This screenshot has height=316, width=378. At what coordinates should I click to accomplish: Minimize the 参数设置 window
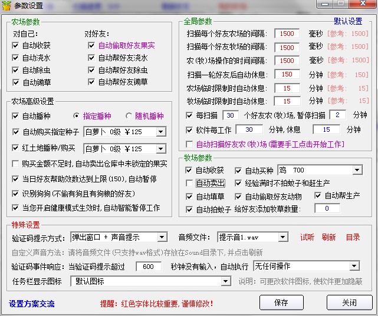point(325,4)
